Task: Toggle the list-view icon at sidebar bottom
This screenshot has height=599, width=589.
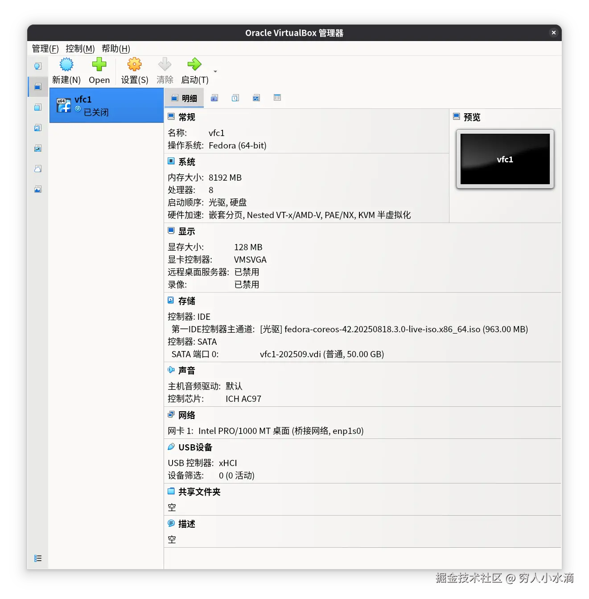Action: (38, 558)
